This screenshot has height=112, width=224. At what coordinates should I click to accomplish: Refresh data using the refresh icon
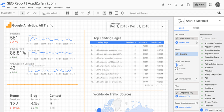pos(182,5)
